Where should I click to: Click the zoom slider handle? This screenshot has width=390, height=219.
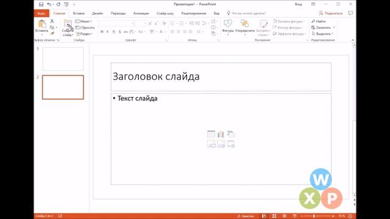click(314, 216)
